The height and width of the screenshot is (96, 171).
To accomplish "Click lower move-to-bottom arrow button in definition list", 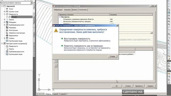I will coord(56,66).
